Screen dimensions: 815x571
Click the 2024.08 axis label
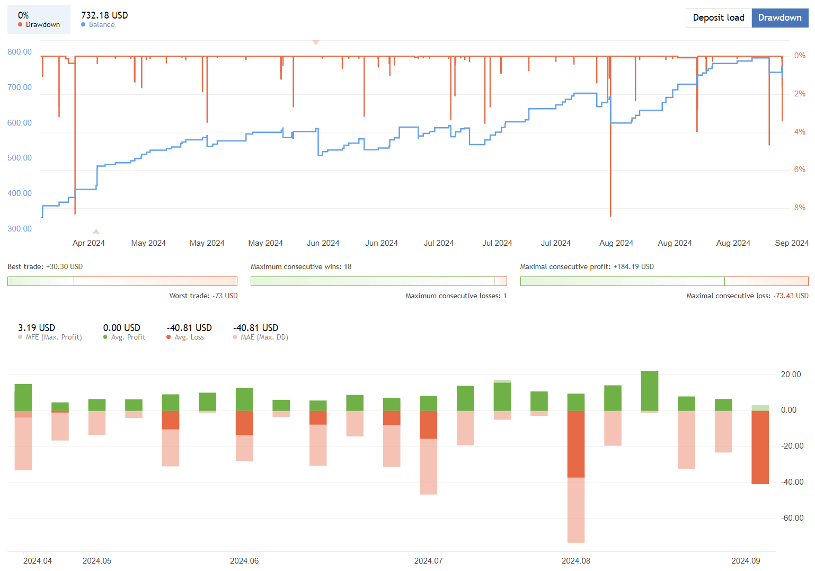pos(577,560)
